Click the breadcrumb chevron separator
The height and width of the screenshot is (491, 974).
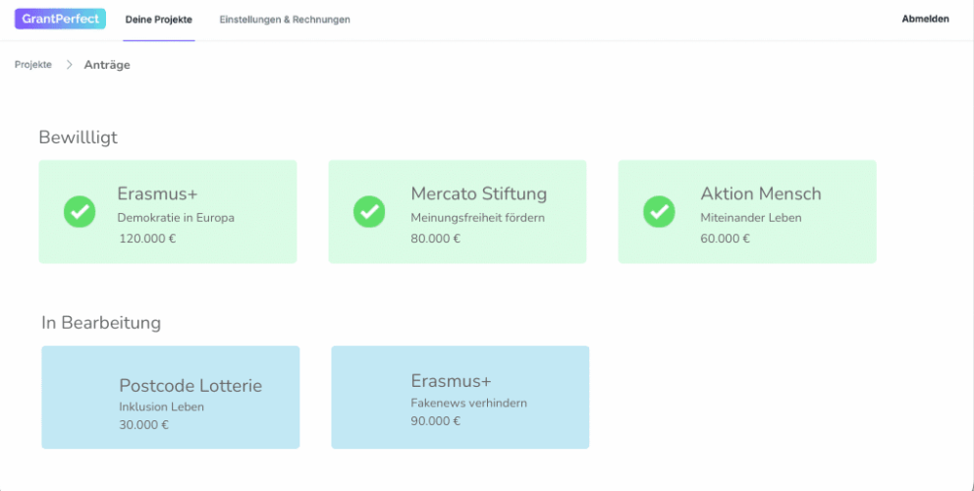[70, 65]
